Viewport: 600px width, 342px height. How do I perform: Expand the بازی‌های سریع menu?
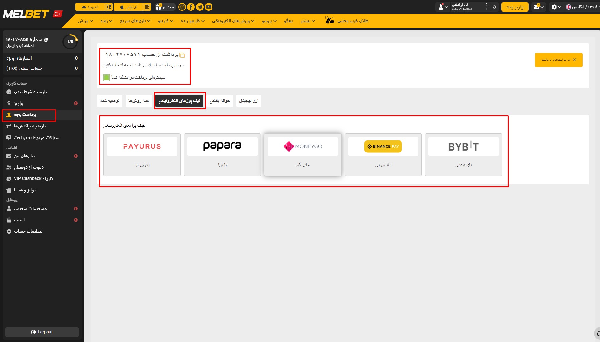[x=135, y=21]
